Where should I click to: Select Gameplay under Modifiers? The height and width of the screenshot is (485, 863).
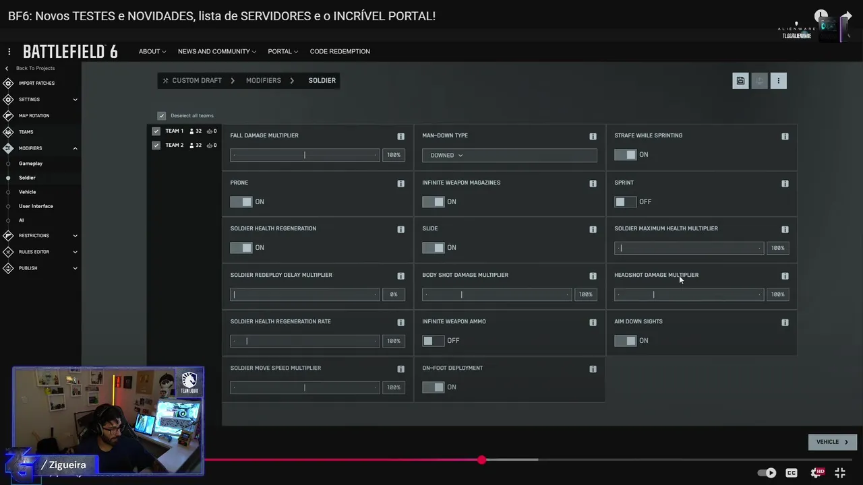30,164
